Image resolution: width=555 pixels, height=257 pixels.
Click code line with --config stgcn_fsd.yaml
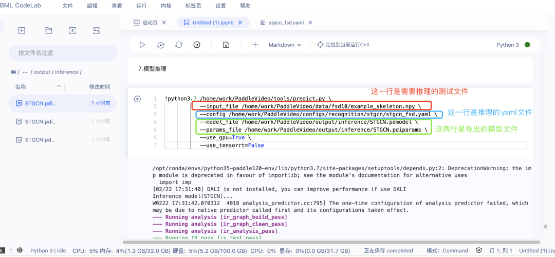(318, 114)
